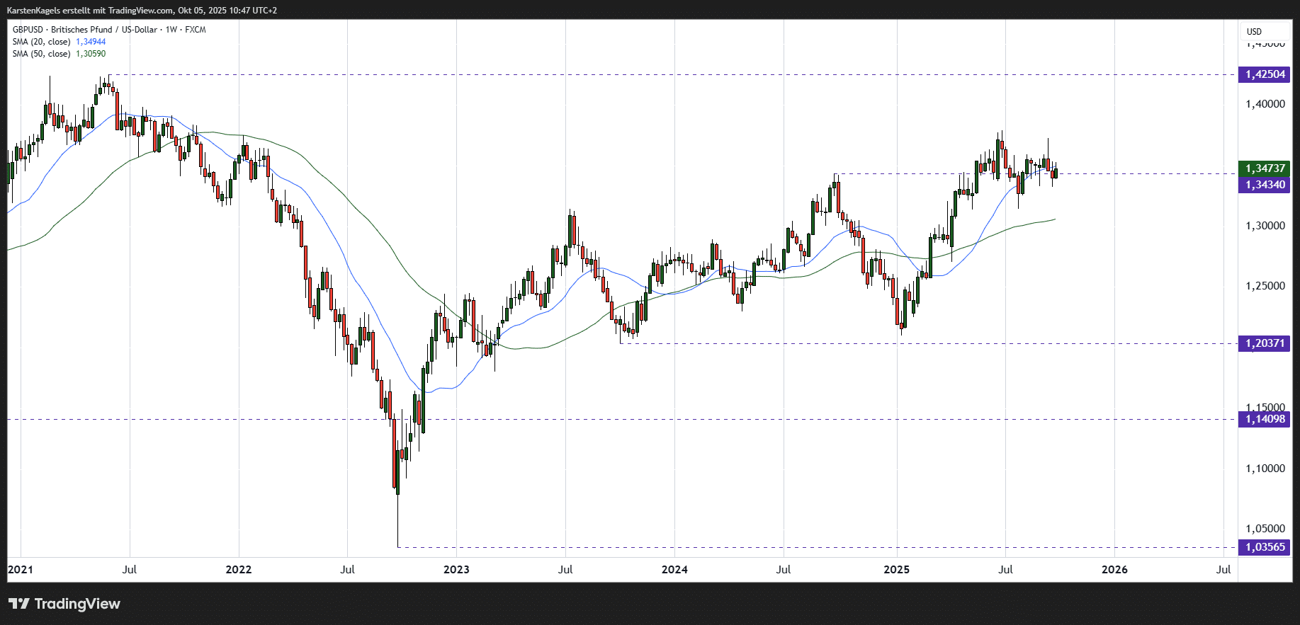Image resolution: width=1300 pixels, height=625 pixels.
Task: Click the 1,30000 price axis tick
Action: pyautogui.click(x=1265, y=226)
